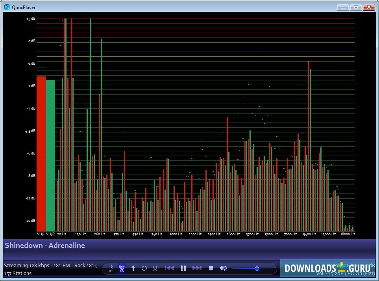Image resolution: width=379 pixels, height=281 pixels.
Task: Maximize the QuuxPlayer window
Action: point(356,7)
